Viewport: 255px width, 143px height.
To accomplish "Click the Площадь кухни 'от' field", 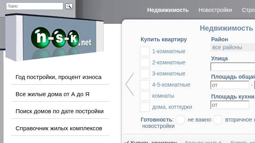I will 230,105.
